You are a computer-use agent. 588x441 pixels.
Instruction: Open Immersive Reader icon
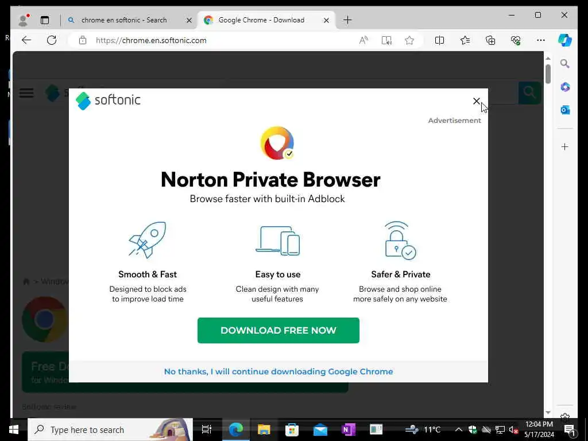point(386,40)
